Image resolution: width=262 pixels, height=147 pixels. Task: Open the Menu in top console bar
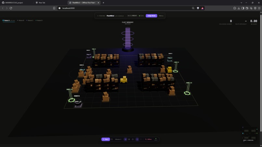pyautogui.click(x=161, y=16)
